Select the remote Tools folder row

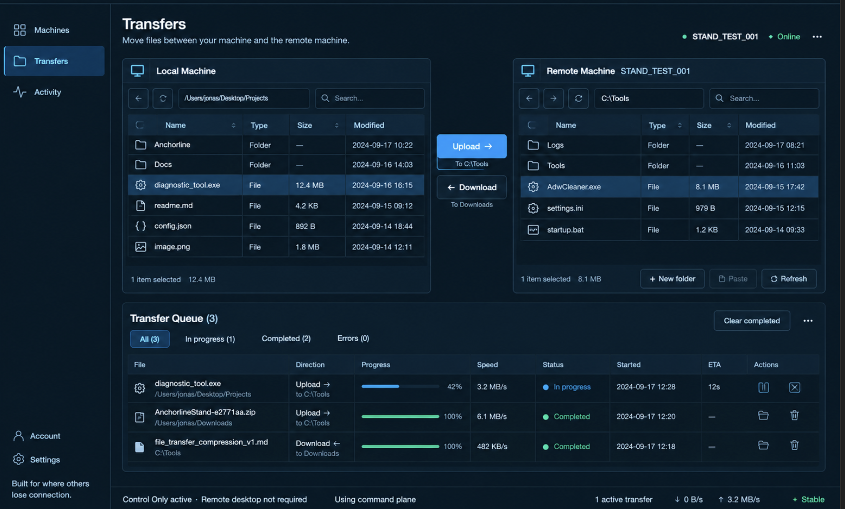coord(669,165)
